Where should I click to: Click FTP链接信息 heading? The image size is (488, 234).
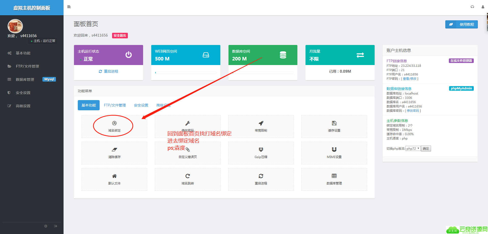[396, 61]
